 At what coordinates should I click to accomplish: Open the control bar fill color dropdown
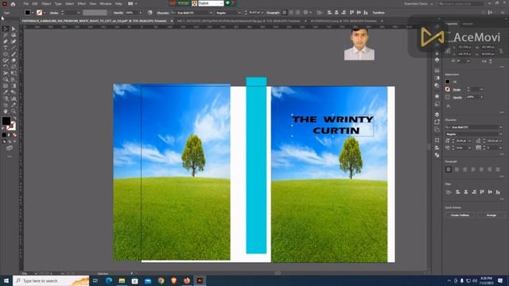coord(33,13)
